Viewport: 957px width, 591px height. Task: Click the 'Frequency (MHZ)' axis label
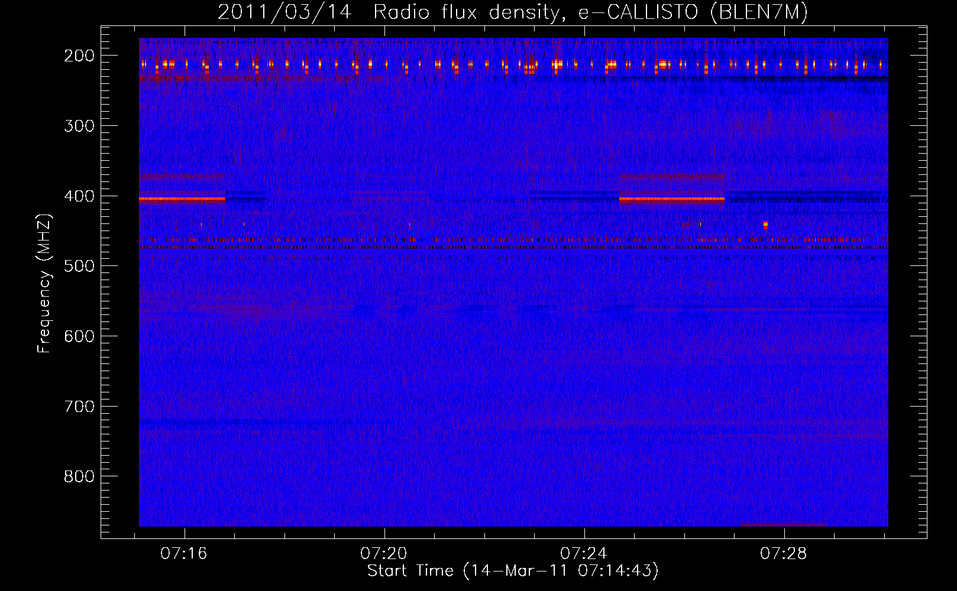coord(44,283)
